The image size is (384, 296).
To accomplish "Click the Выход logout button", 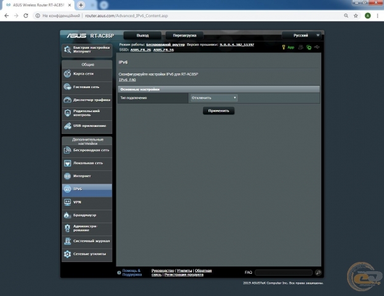I will pyautogui.click(x=143, y=35).
